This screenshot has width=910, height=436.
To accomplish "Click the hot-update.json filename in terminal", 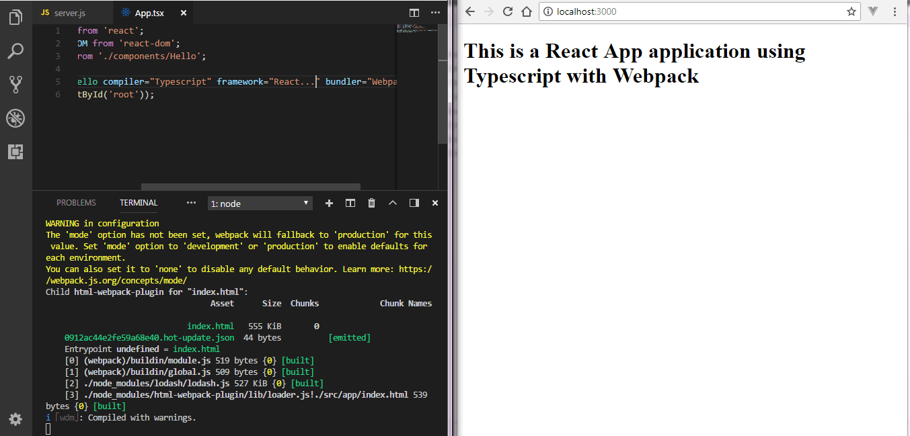I will point(149,337).
